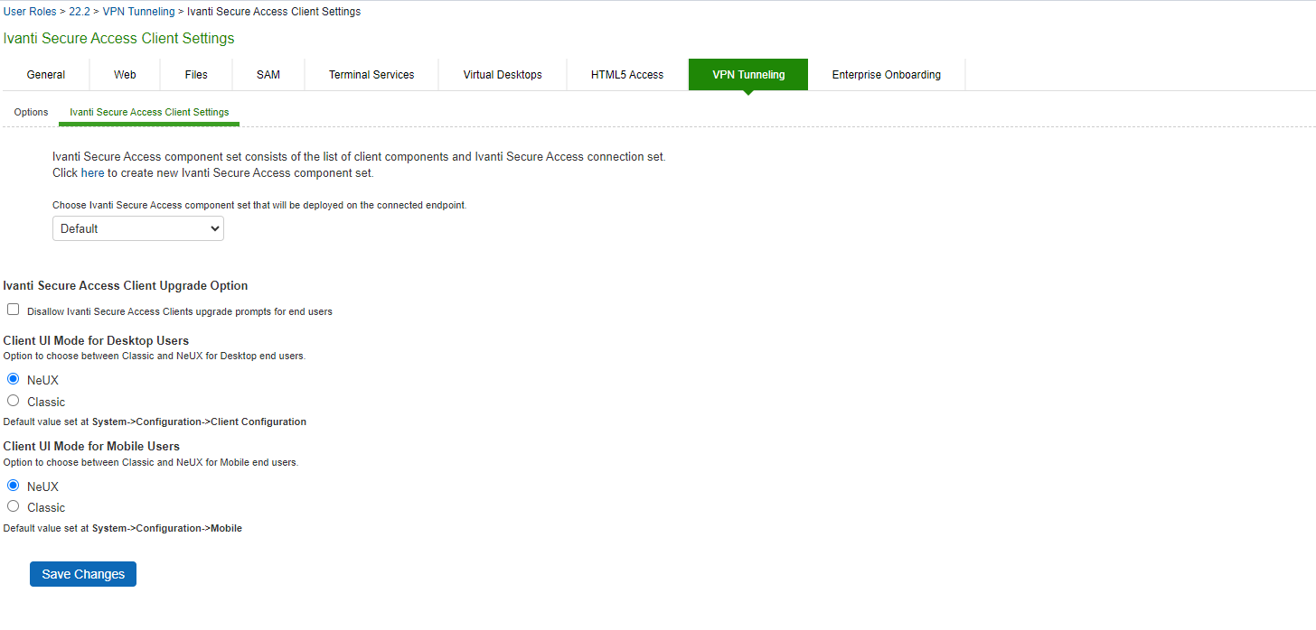Enable the disallow client upgrade prompts checkbox
1316x630 pixels.
[14, 310]
